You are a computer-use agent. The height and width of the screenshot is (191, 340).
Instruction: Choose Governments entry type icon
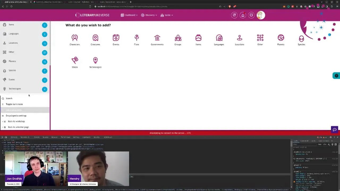157,38
